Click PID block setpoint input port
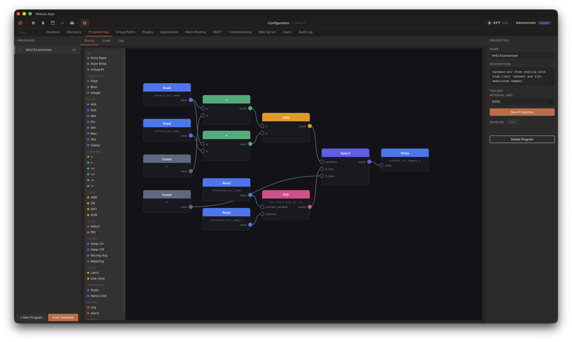The image size is (572, 342). (262, 214)
